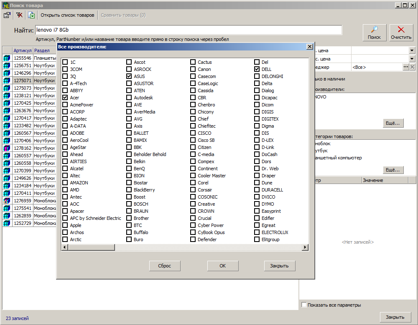Uncheck the ASUS manufacturer checkbox
Image resolution: width=418 pixels, height=325 pixels.
click(129, 76)
